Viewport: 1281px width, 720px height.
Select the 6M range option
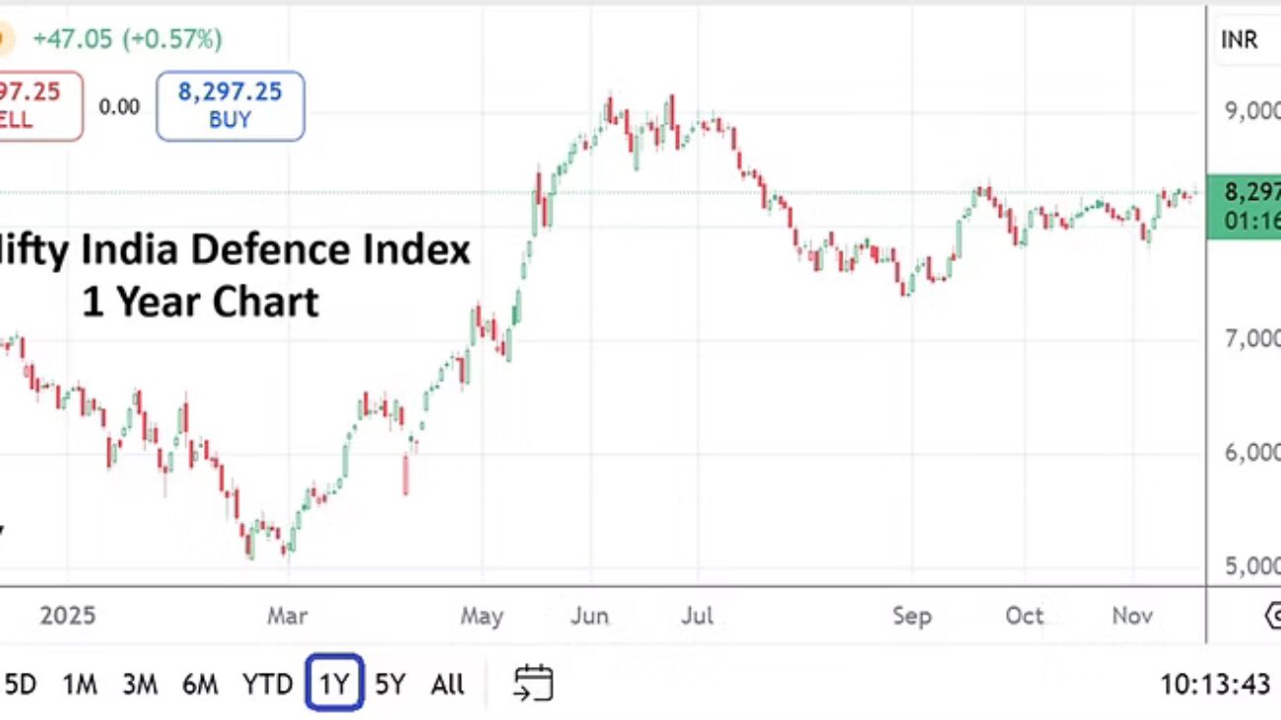[x=200, y=684]
